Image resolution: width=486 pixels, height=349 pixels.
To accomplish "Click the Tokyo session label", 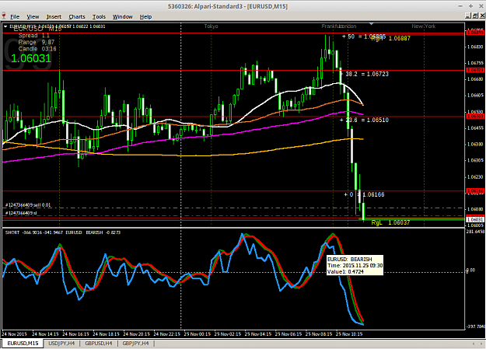I will click(x=211, y=26).
